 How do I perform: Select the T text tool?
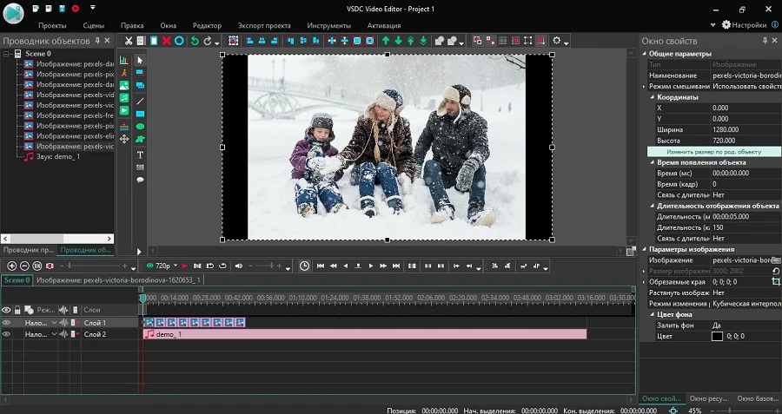coord(140,155)
